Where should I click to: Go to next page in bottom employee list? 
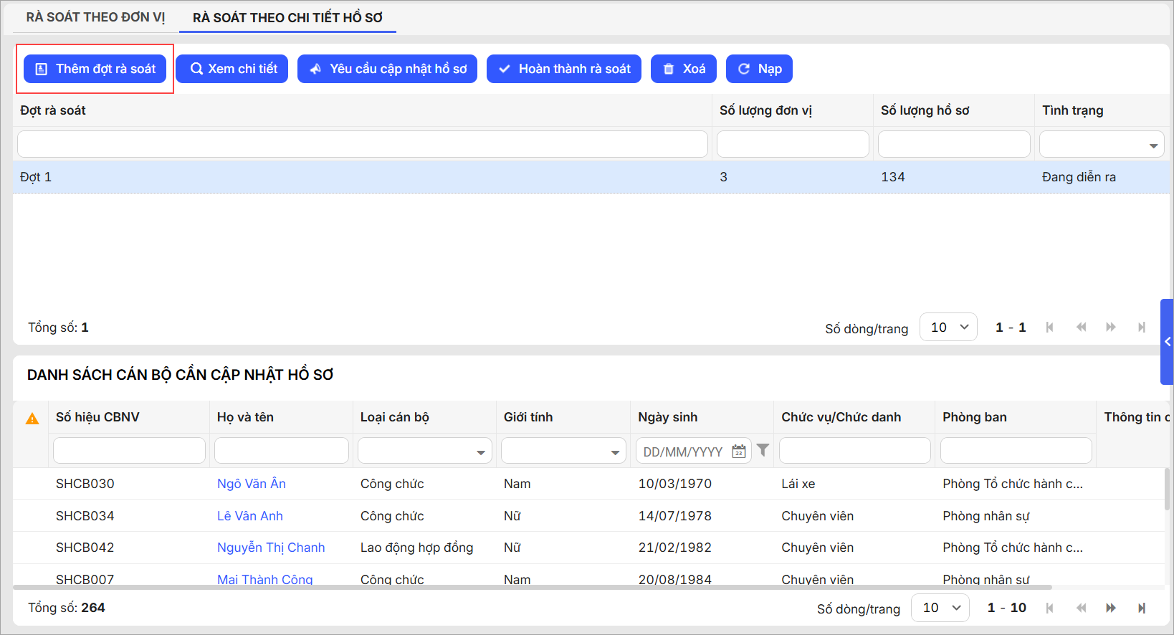[1110, 608]
